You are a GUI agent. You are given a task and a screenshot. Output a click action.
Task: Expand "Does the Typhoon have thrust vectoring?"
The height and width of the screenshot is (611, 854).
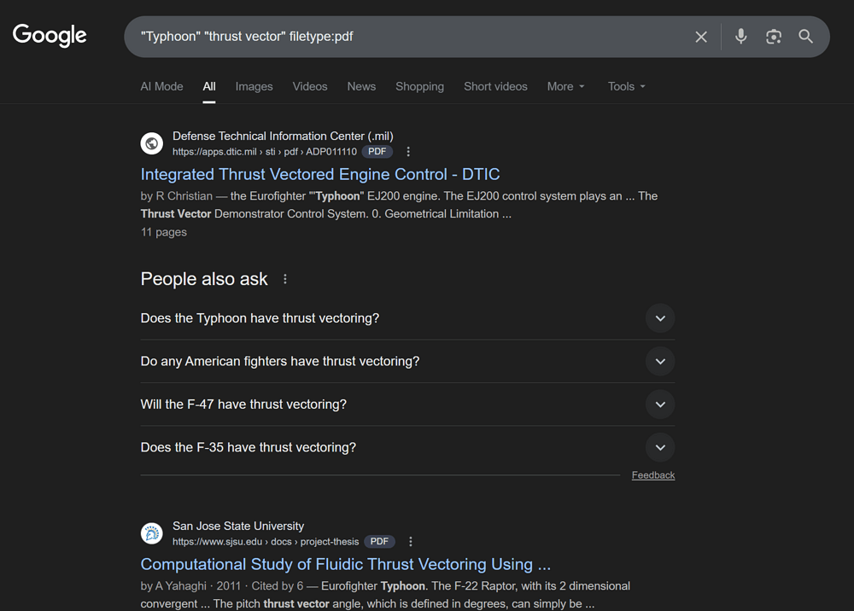point(659,318)
